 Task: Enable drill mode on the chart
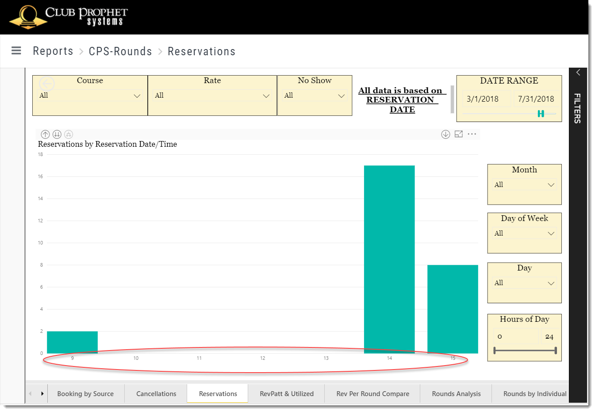click(445, 134)
